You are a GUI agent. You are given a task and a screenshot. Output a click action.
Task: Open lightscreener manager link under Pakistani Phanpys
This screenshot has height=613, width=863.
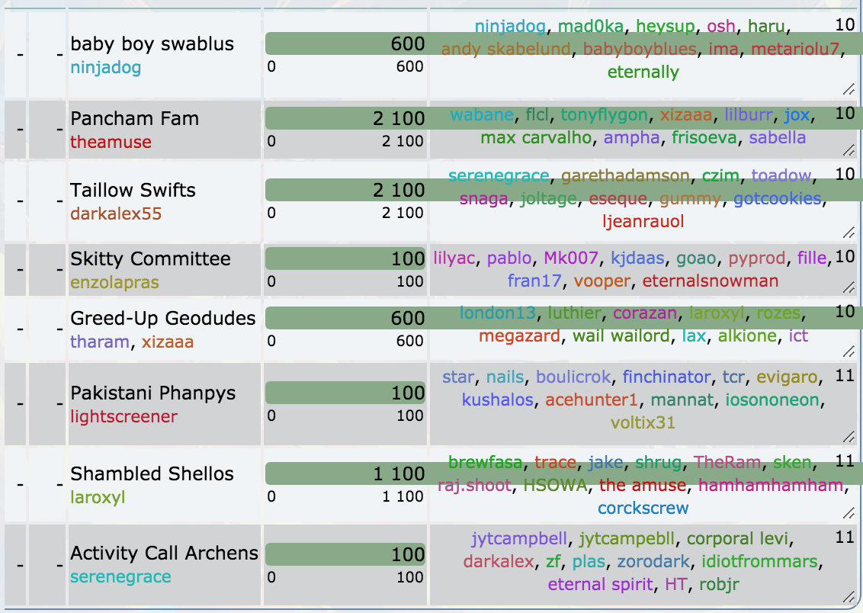(x=124, y=416)
